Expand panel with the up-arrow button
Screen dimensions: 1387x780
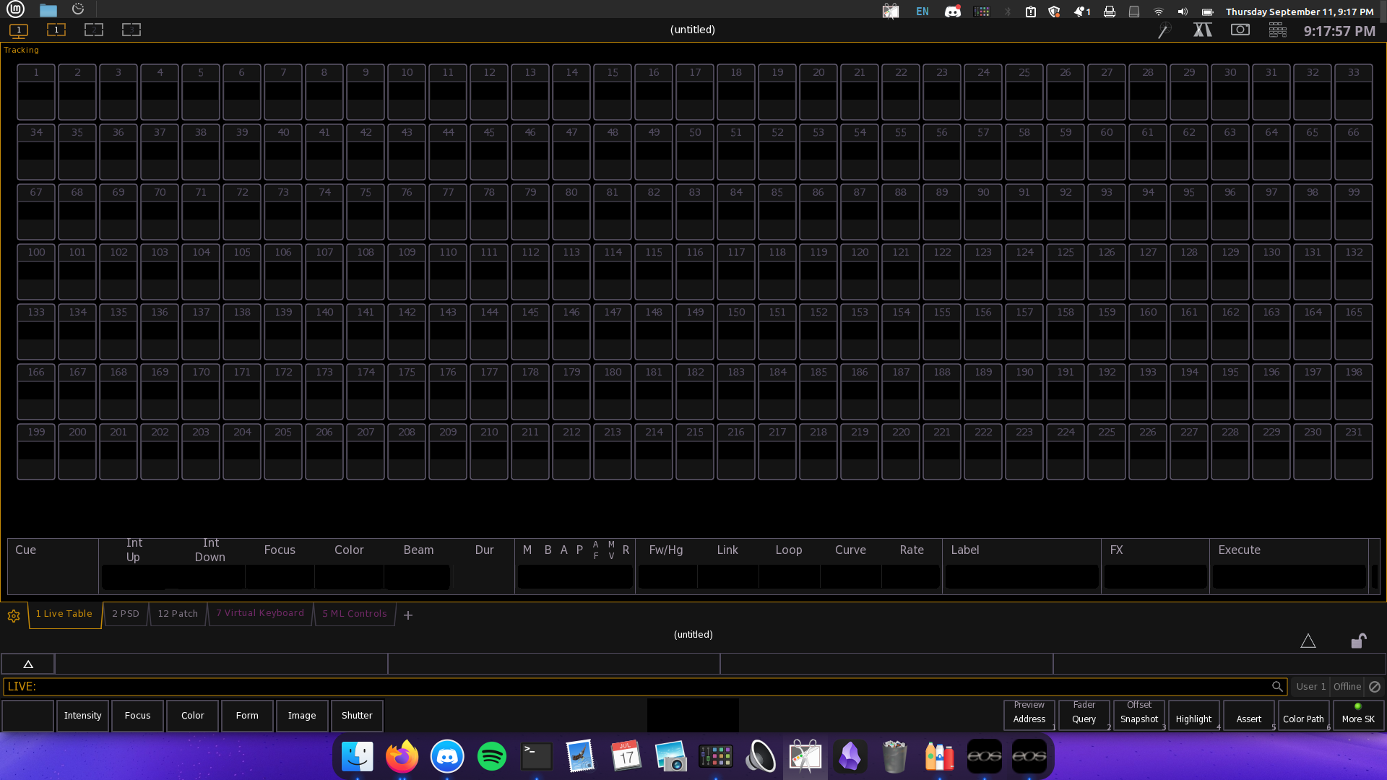[x=28, y=664]
